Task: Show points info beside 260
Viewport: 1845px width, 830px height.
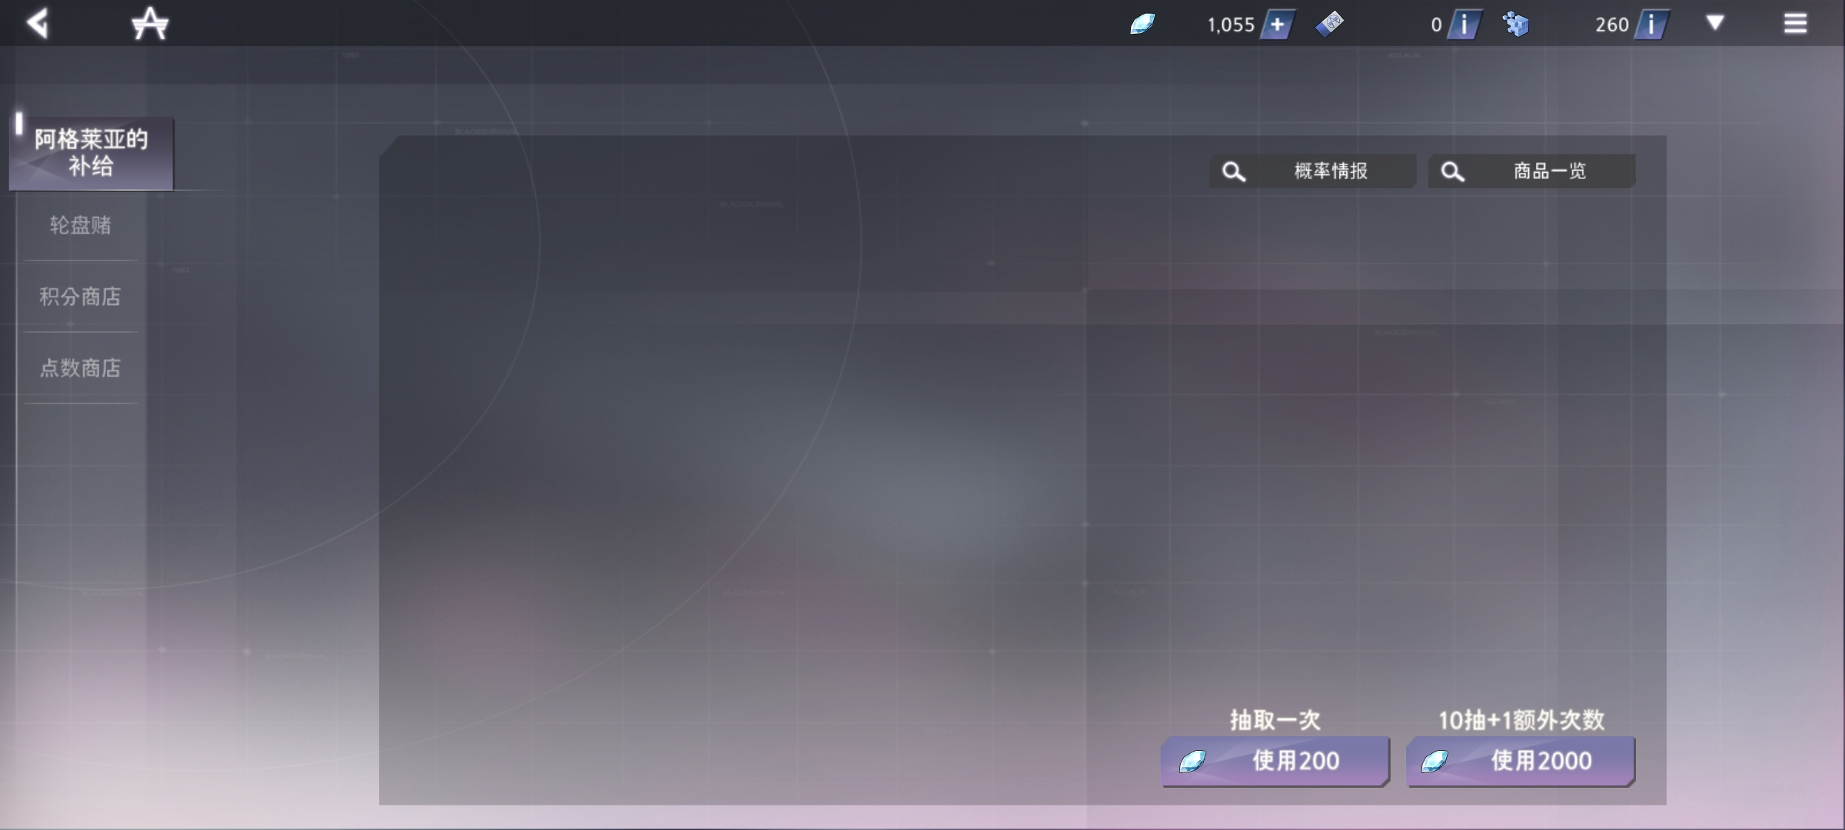Action: pos(1651,25)
